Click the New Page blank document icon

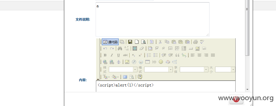pyautogui.click(x=137, y=42)
